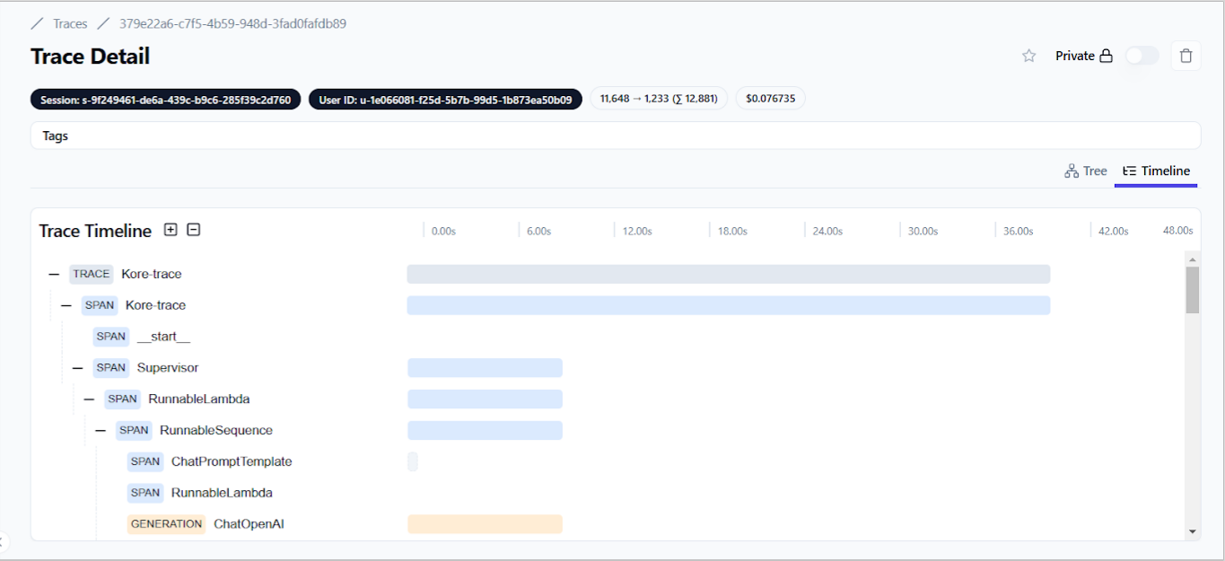Image resolution: width=1225 pixels, height=561 pixels.
Task: Collapse the Supervisor span
Action: (x=78, y=368)
